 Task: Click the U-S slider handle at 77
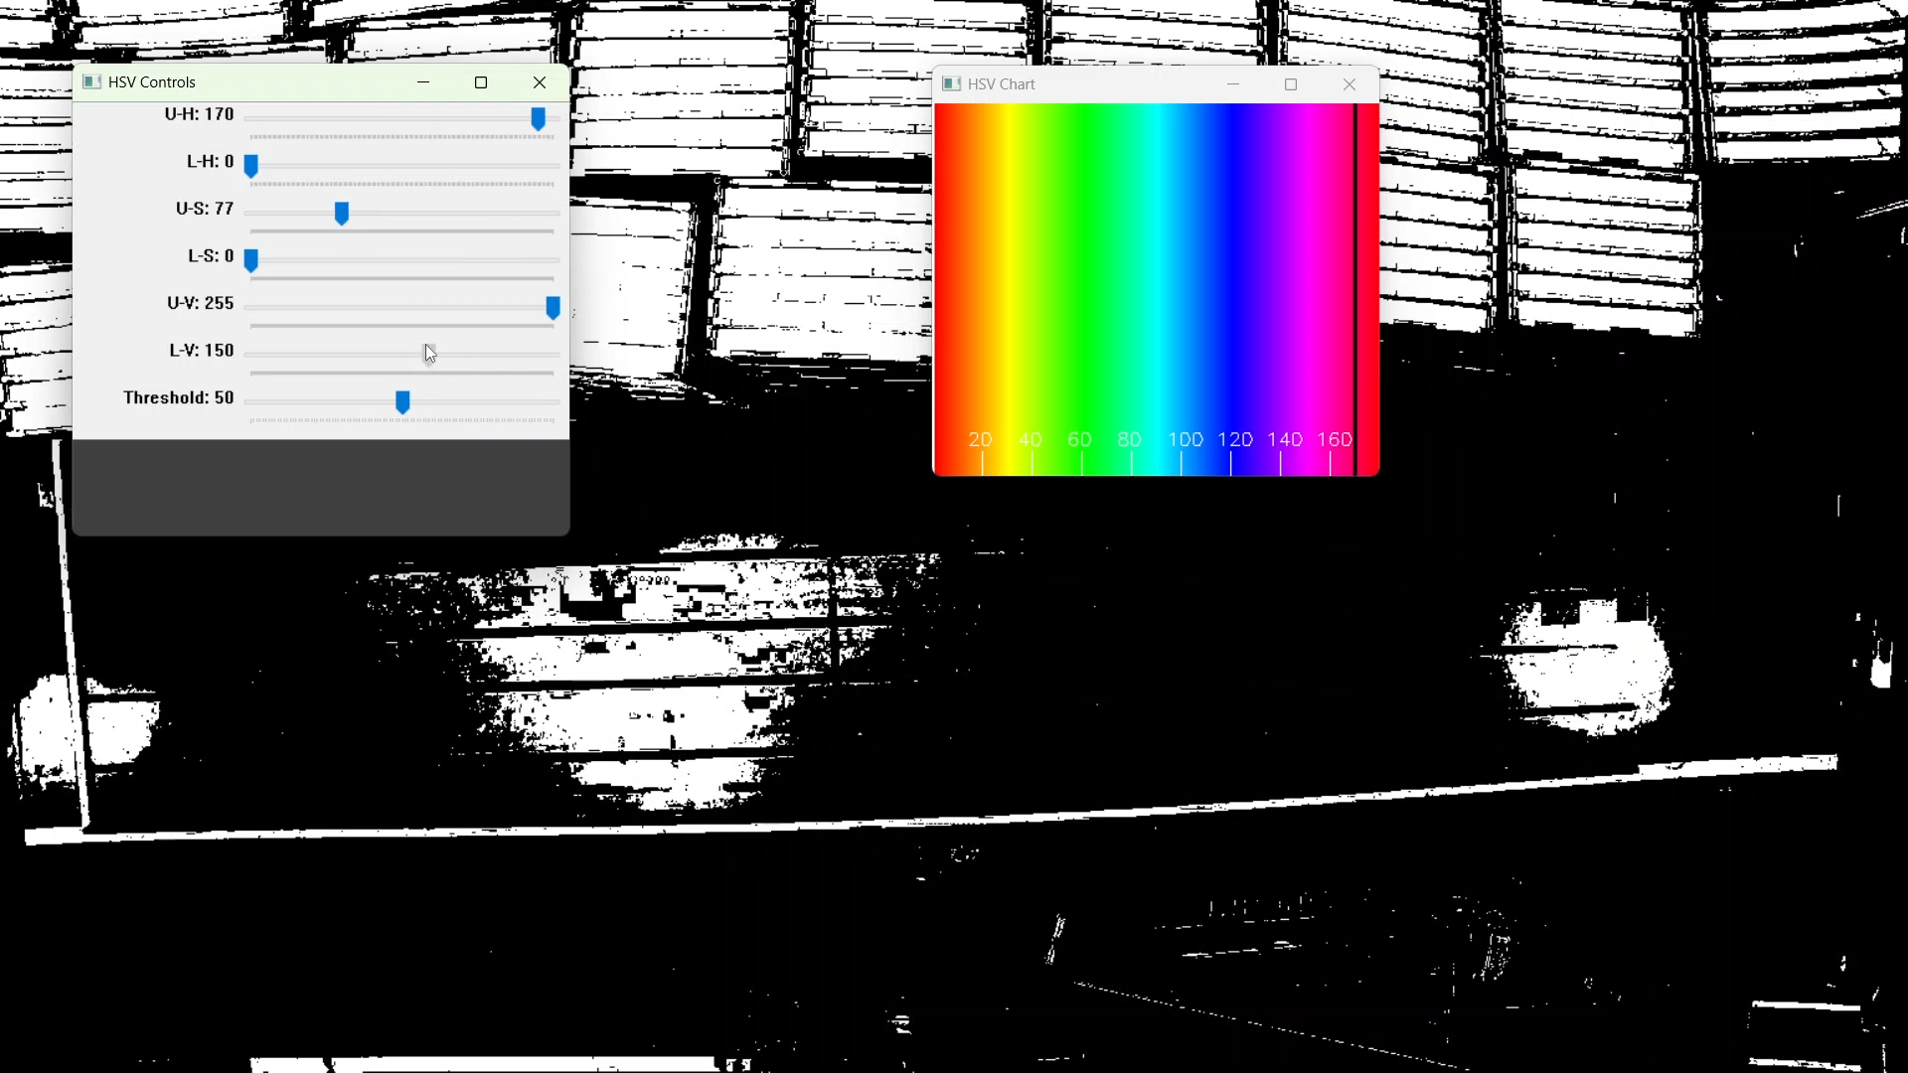click(342, 214)
